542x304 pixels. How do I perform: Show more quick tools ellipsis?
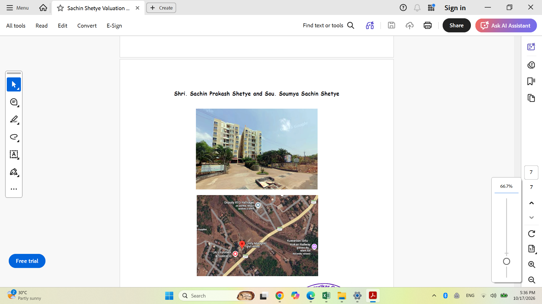[14, 189]
